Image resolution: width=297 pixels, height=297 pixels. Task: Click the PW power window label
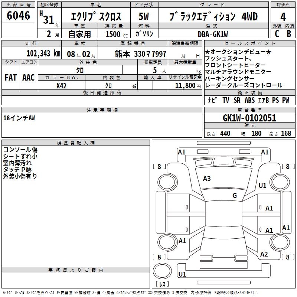coord(285,100)
